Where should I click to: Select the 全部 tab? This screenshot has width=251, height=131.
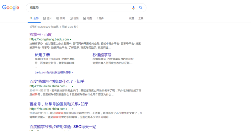click(34, 18)
